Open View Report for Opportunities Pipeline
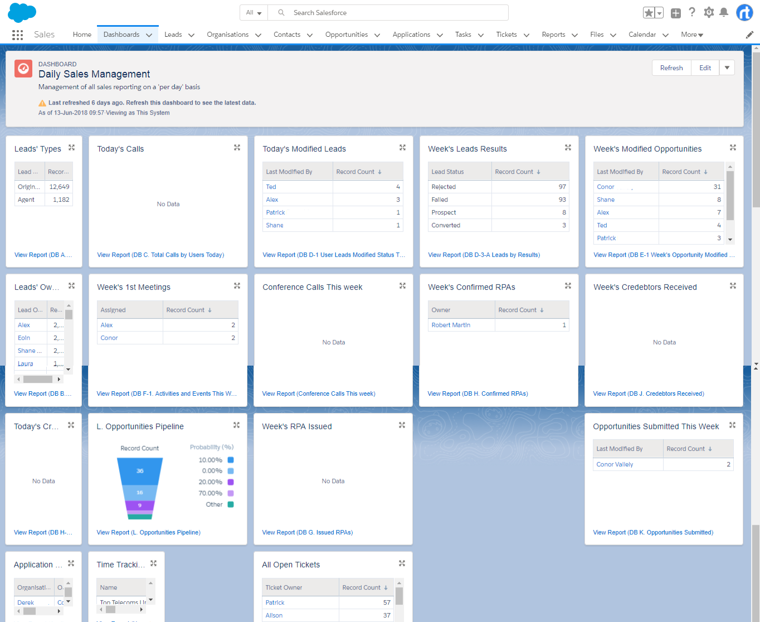 (148, 532)
